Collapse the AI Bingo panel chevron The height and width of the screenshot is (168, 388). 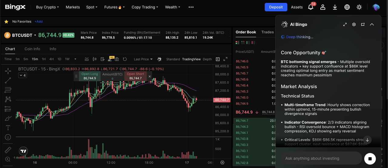tap(372, 24)
